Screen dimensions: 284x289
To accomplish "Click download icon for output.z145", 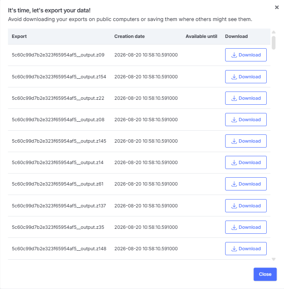I will tap(234, 141).
